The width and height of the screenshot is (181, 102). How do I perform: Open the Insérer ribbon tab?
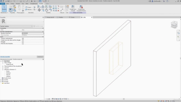(12, 4)
